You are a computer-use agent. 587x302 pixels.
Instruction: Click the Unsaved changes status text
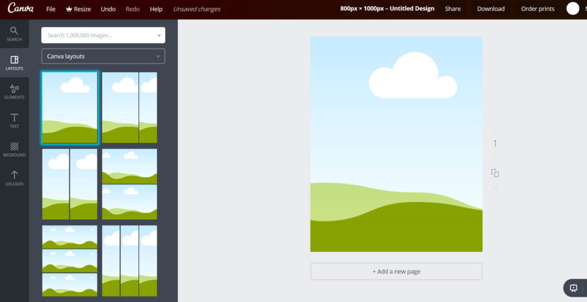pyautogui.click(x=197, y=9)
